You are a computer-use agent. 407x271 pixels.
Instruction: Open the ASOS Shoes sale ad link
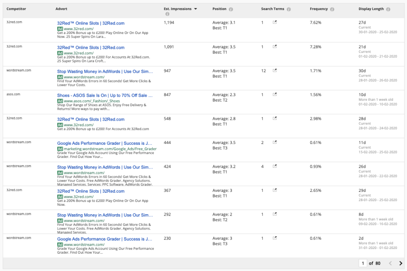(105, 95)
